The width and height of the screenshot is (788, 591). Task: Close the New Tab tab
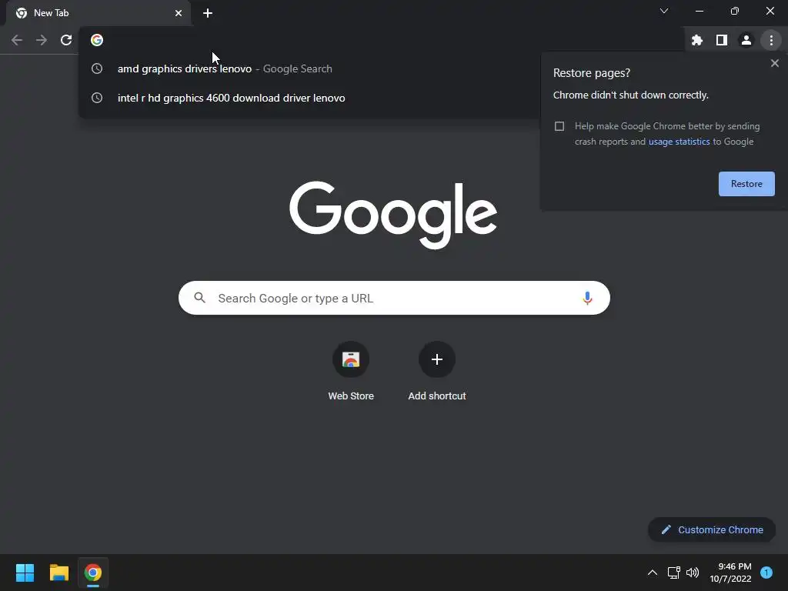pyautogui.click(x=179, y=13)
